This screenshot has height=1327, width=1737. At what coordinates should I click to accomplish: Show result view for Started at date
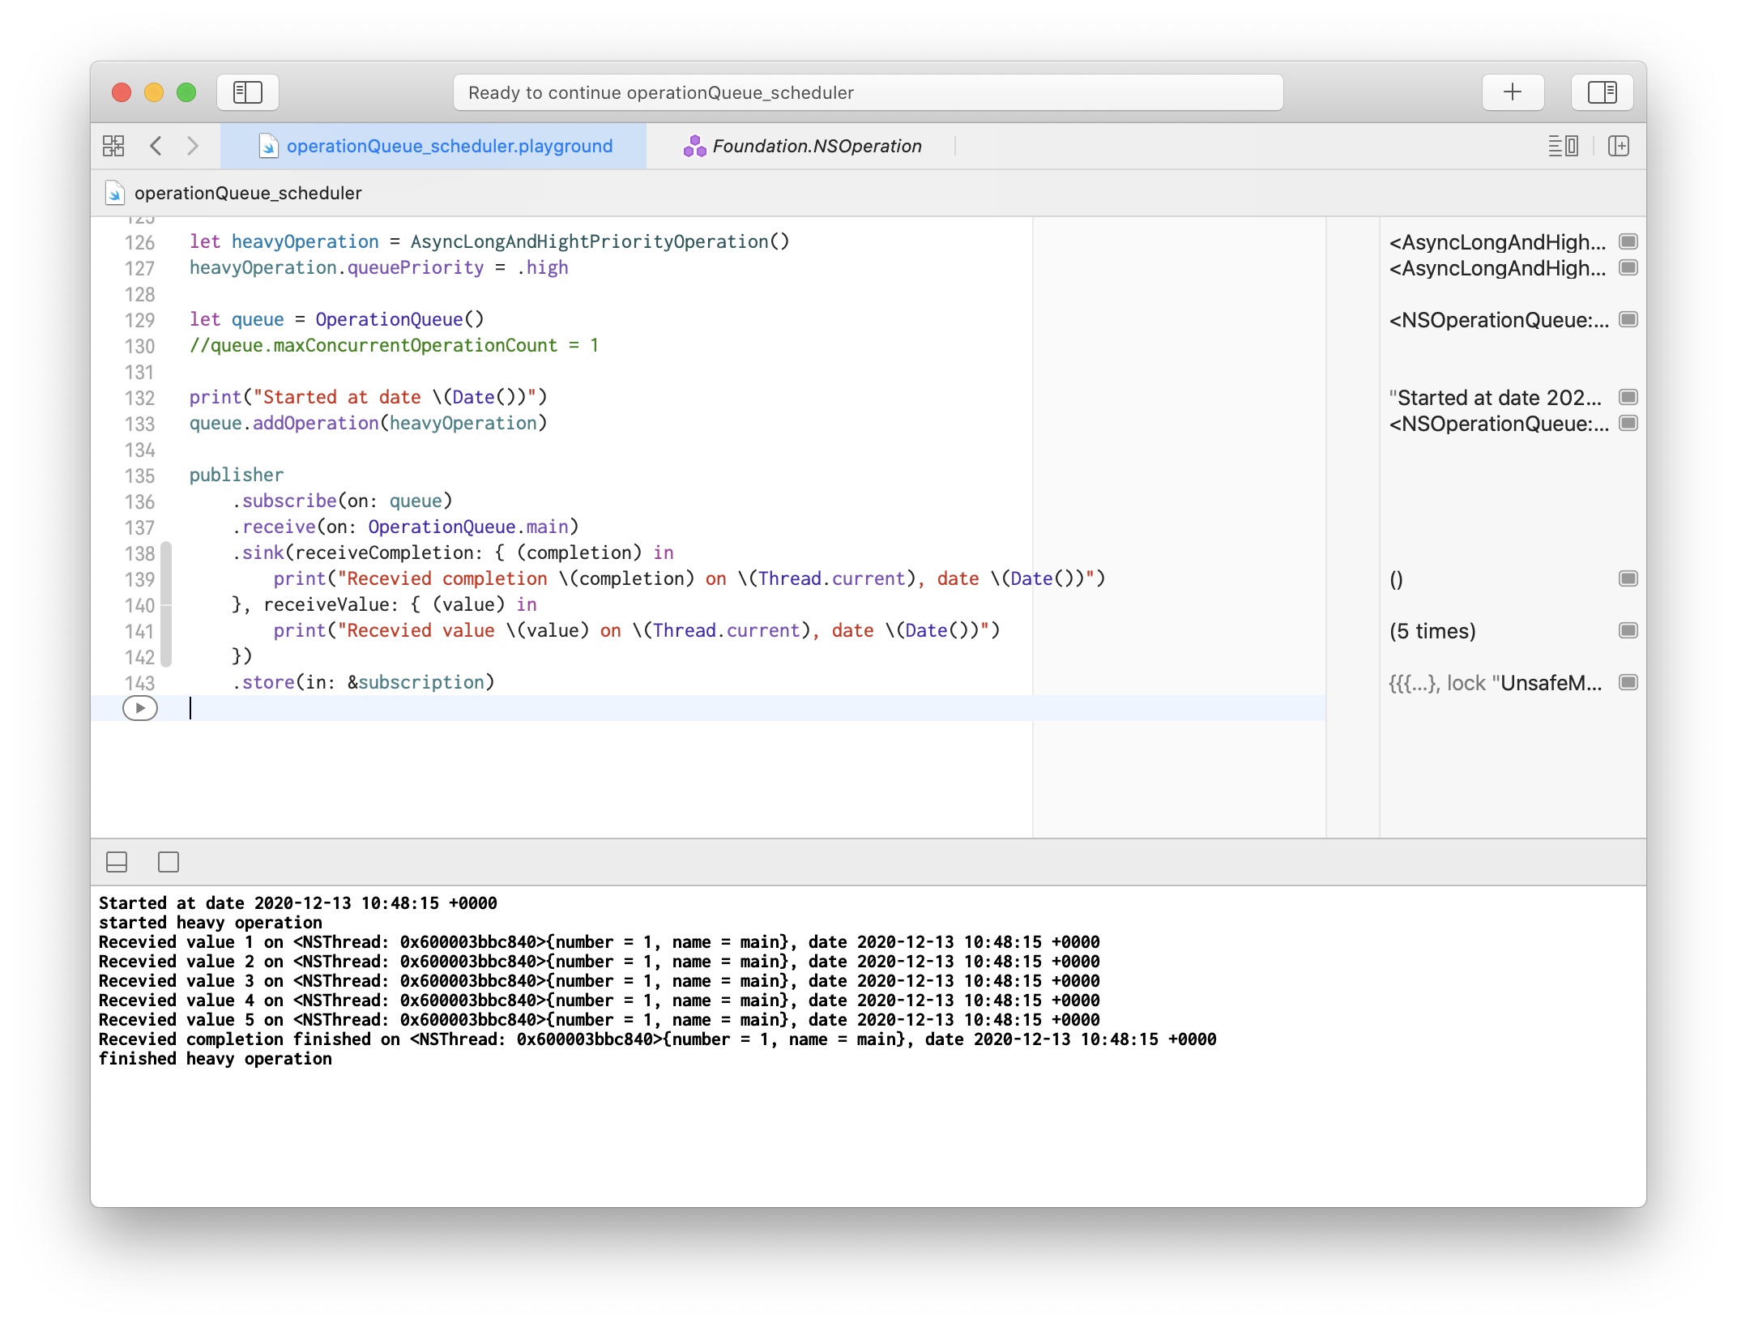[1628, 397]
